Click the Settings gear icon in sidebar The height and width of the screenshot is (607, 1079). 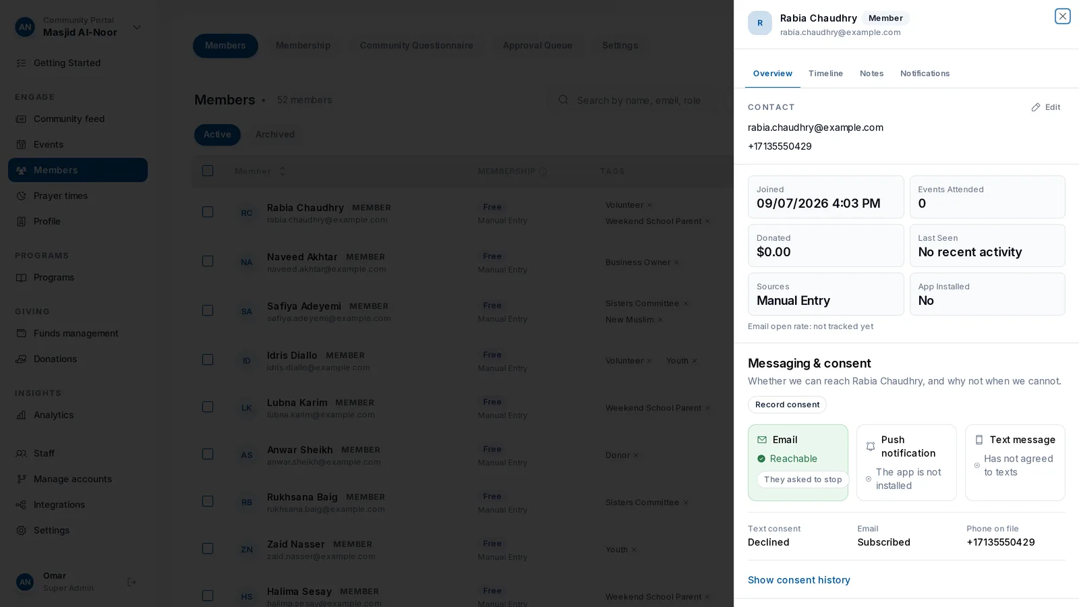22,530
